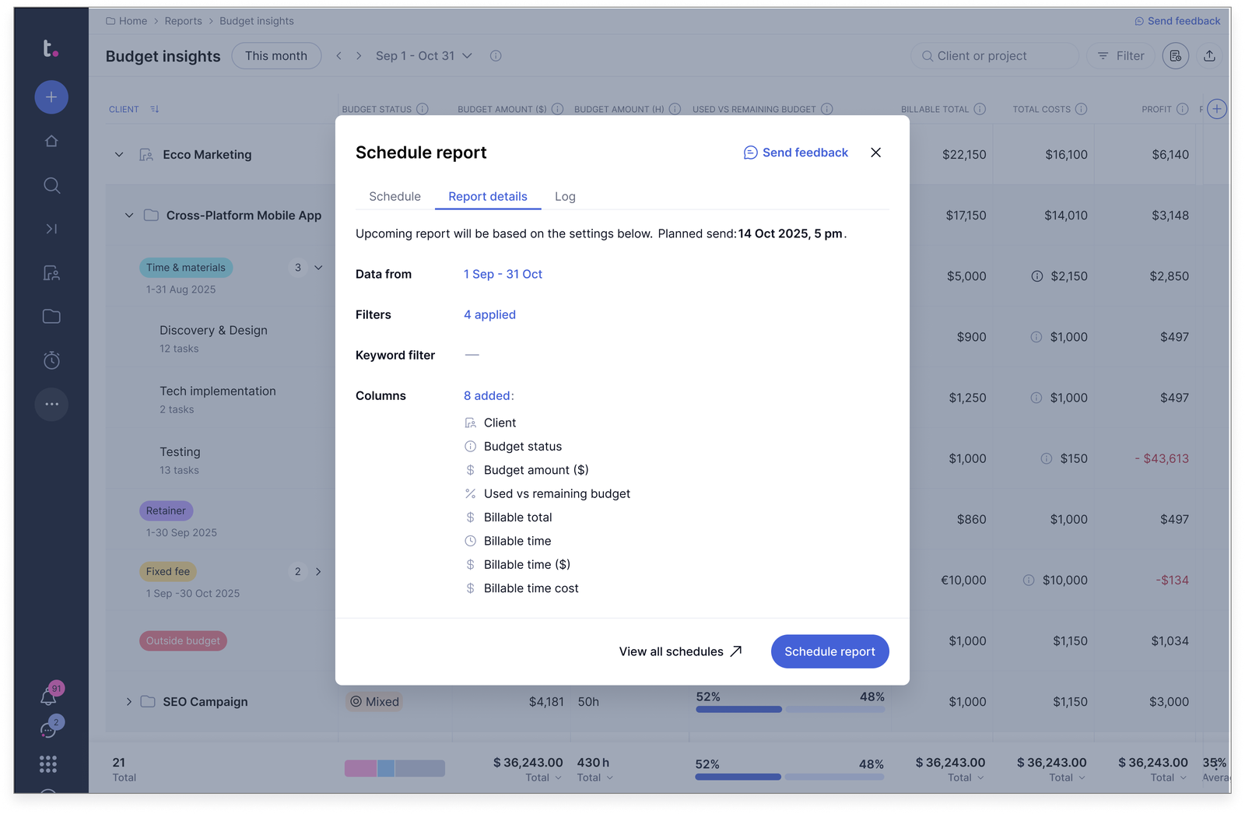Click the scheduled report icon in toolbar
The width and height of the screenshot is (1245, 814).
[1176, 56]
